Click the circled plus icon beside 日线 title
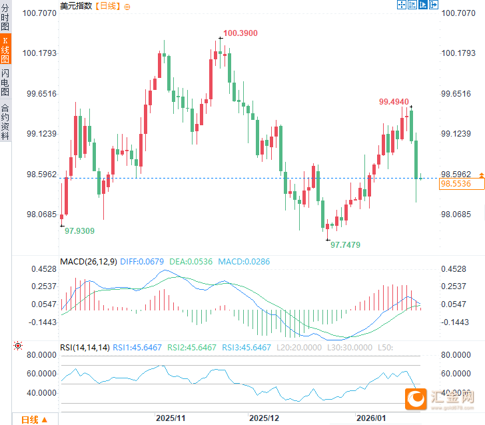 [127, 7]
